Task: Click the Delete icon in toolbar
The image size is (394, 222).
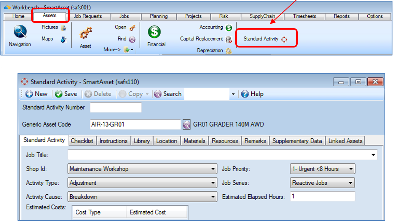Action: tap(88, 94)
